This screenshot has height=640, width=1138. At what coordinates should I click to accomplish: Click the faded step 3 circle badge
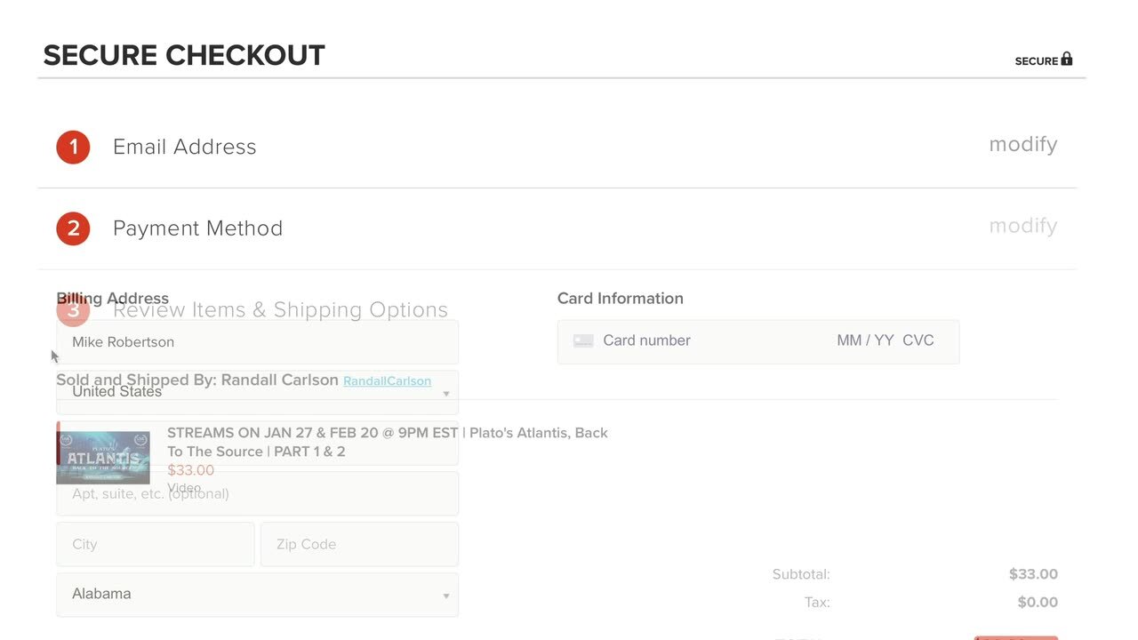point(73,309)
